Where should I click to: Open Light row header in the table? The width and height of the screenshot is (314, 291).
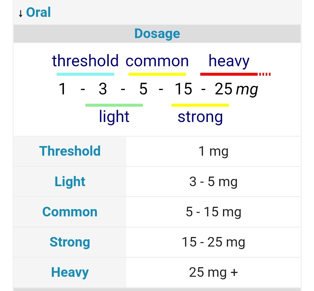[70, 182]
